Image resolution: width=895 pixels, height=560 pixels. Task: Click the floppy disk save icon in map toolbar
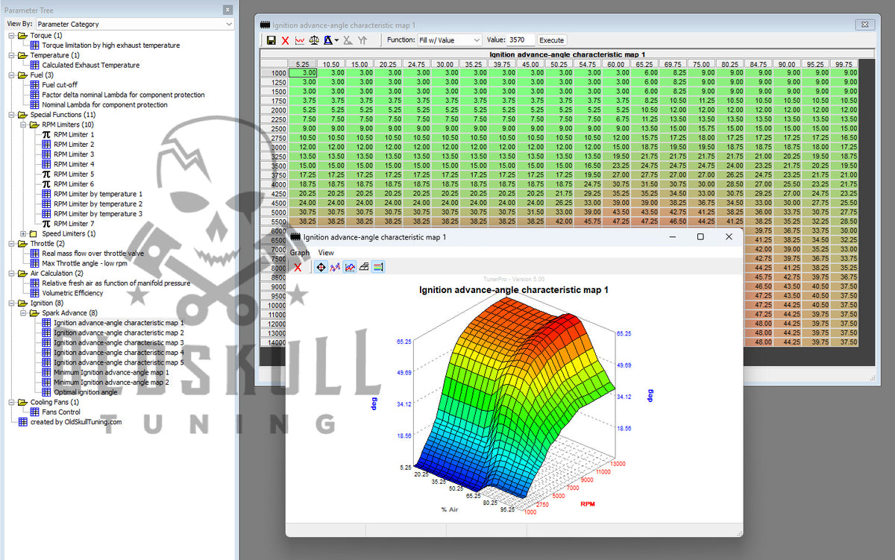tap(271, 40)
